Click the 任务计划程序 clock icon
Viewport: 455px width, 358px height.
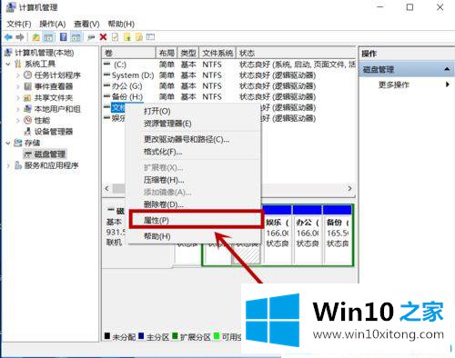tap(27, 75)
